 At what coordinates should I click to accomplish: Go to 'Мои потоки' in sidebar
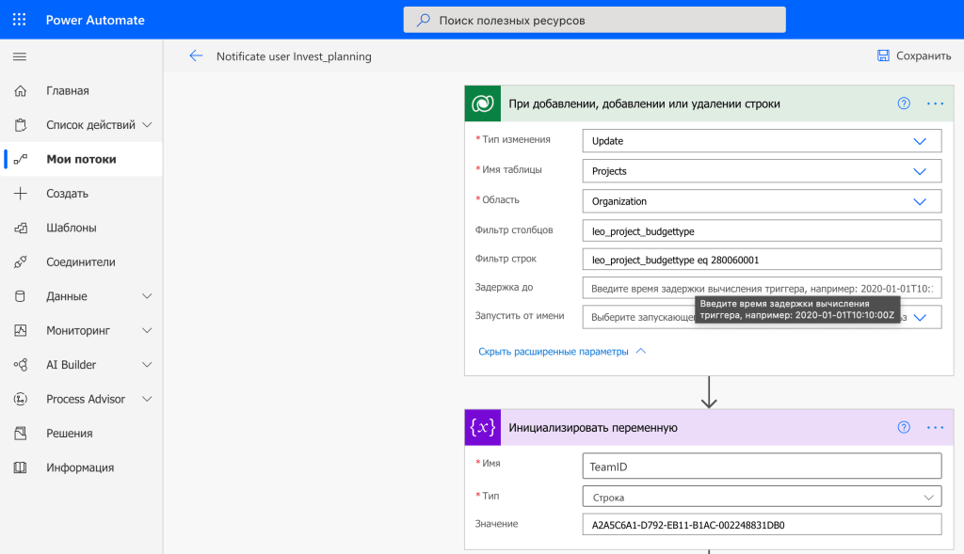(x=81, y=159)
